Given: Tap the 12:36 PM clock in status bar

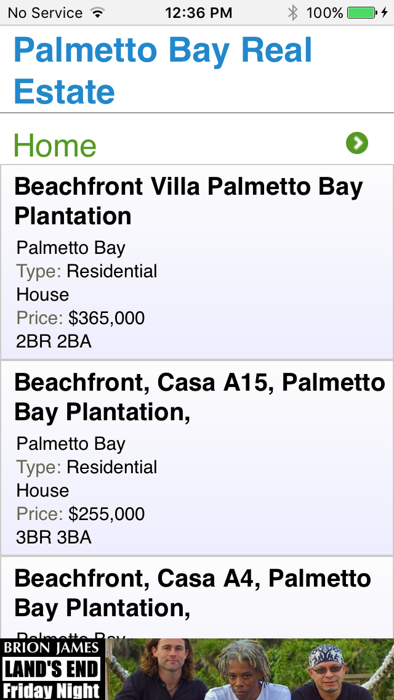Looking at the screenshot, I should pyautogui.click(x=199, y=12).
